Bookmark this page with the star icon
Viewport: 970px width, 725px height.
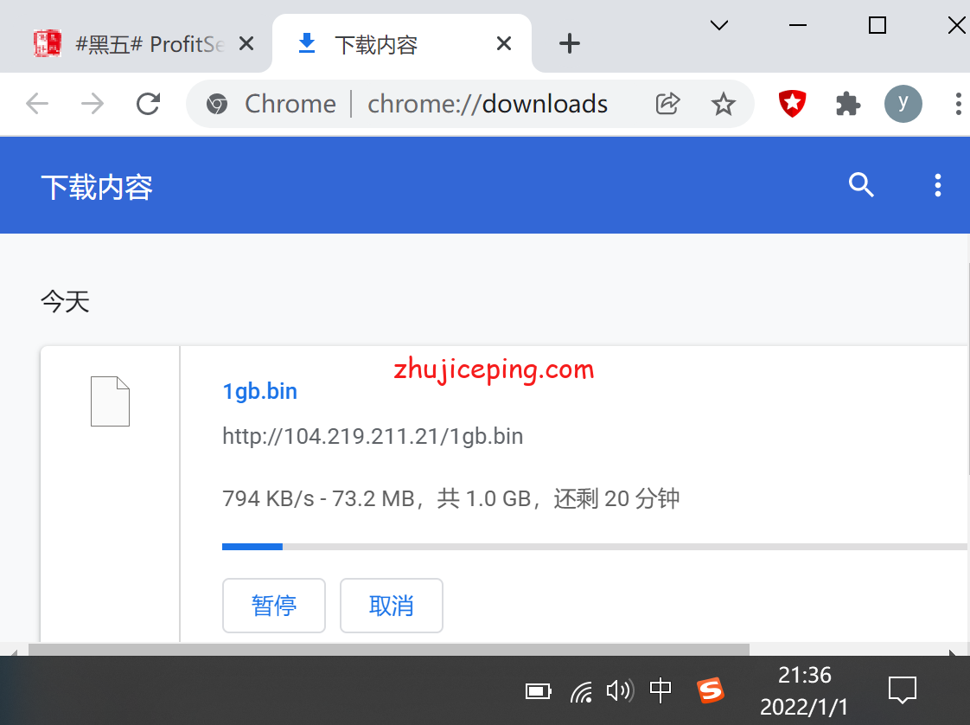pyautogui.click(x=723, y=104)
